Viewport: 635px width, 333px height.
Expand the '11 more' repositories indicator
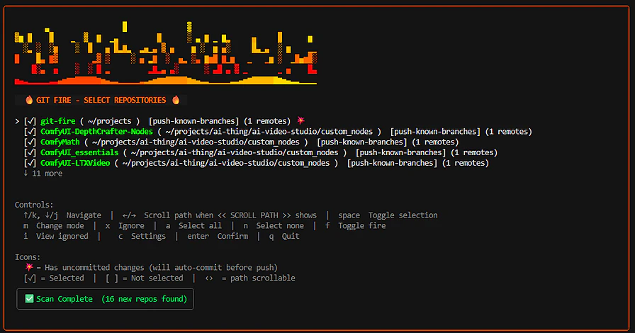[x=43, y=174]
